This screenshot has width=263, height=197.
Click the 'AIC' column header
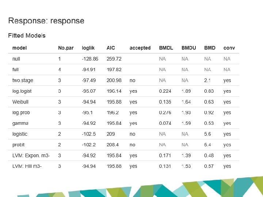pyautogui.click(x=111, y=48)
